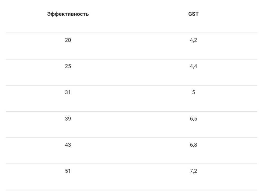Click the divider between rows 39 and 43
Image resolution: width=263 pixels, height=194 pixels.
[x=131, y=138]
